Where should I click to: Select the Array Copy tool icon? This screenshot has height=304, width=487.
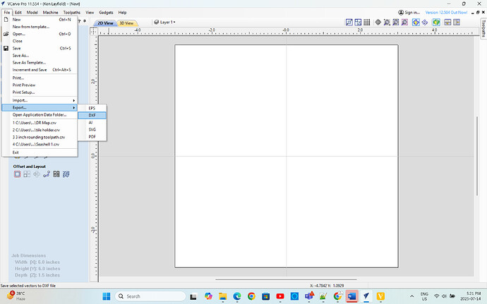click(x=27, y=174)
